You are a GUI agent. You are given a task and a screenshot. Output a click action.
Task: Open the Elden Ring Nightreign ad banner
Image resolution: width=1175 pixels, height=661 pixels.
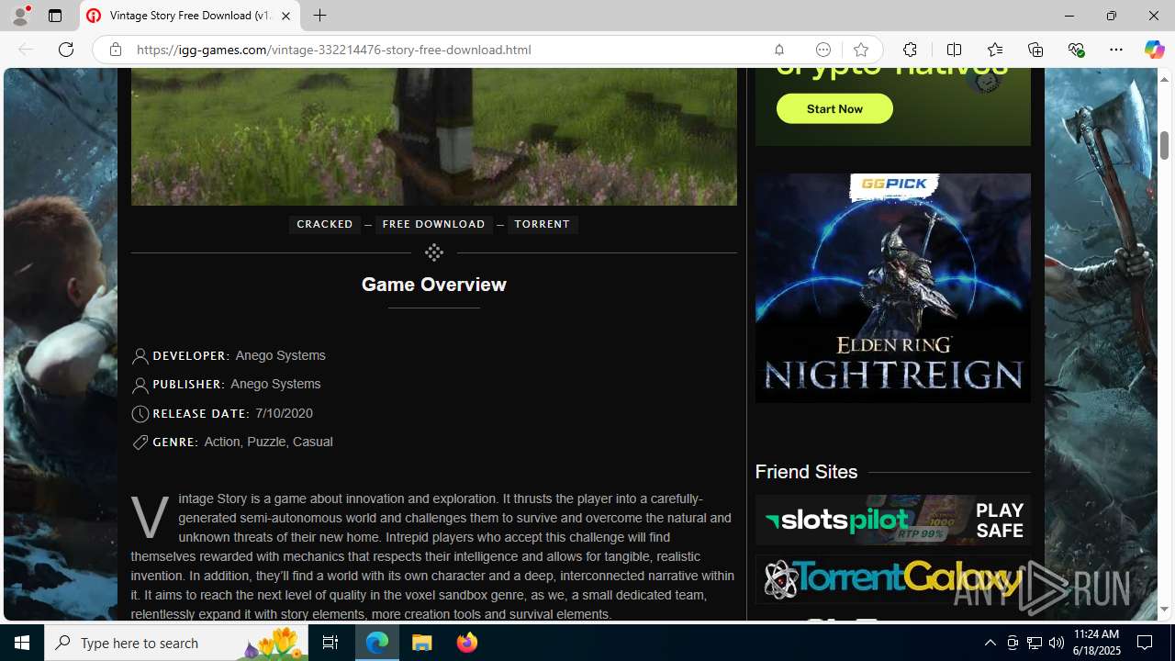pos(892,287)
